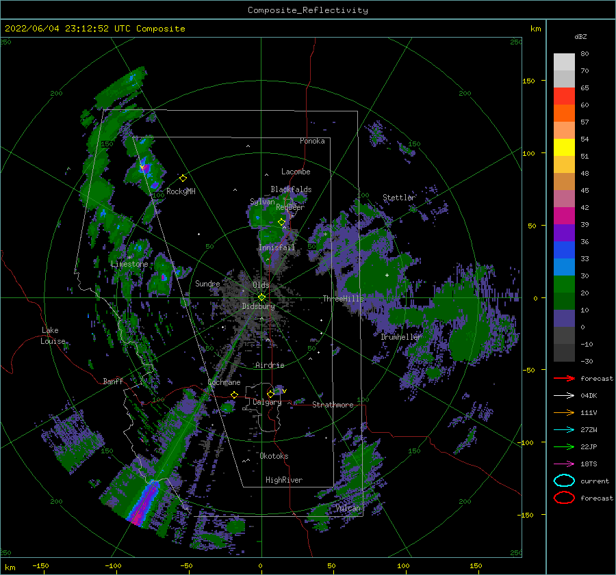Click the Ponoka label
The image size is (616, 575).
coord(312,141)
